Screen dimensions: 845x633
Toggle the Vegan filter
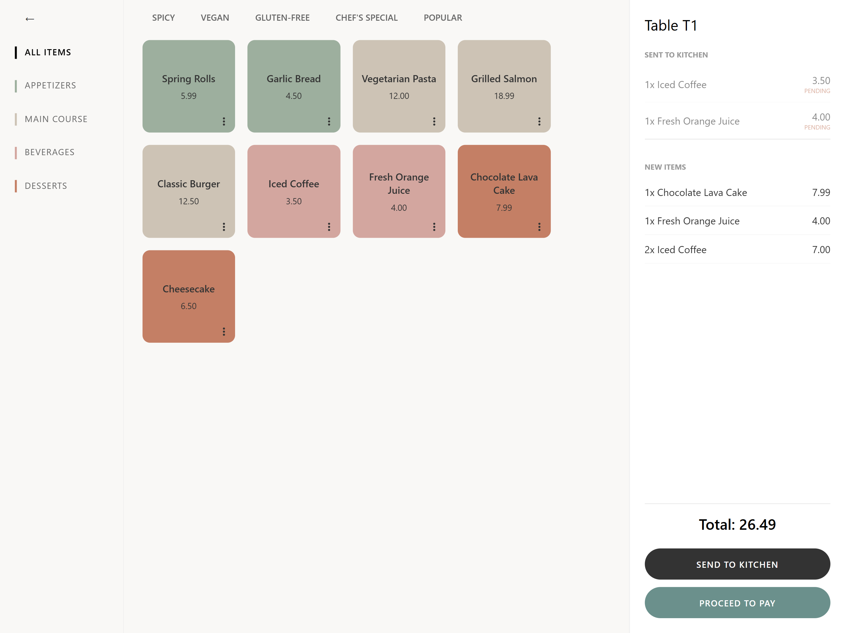pos(215,18)
